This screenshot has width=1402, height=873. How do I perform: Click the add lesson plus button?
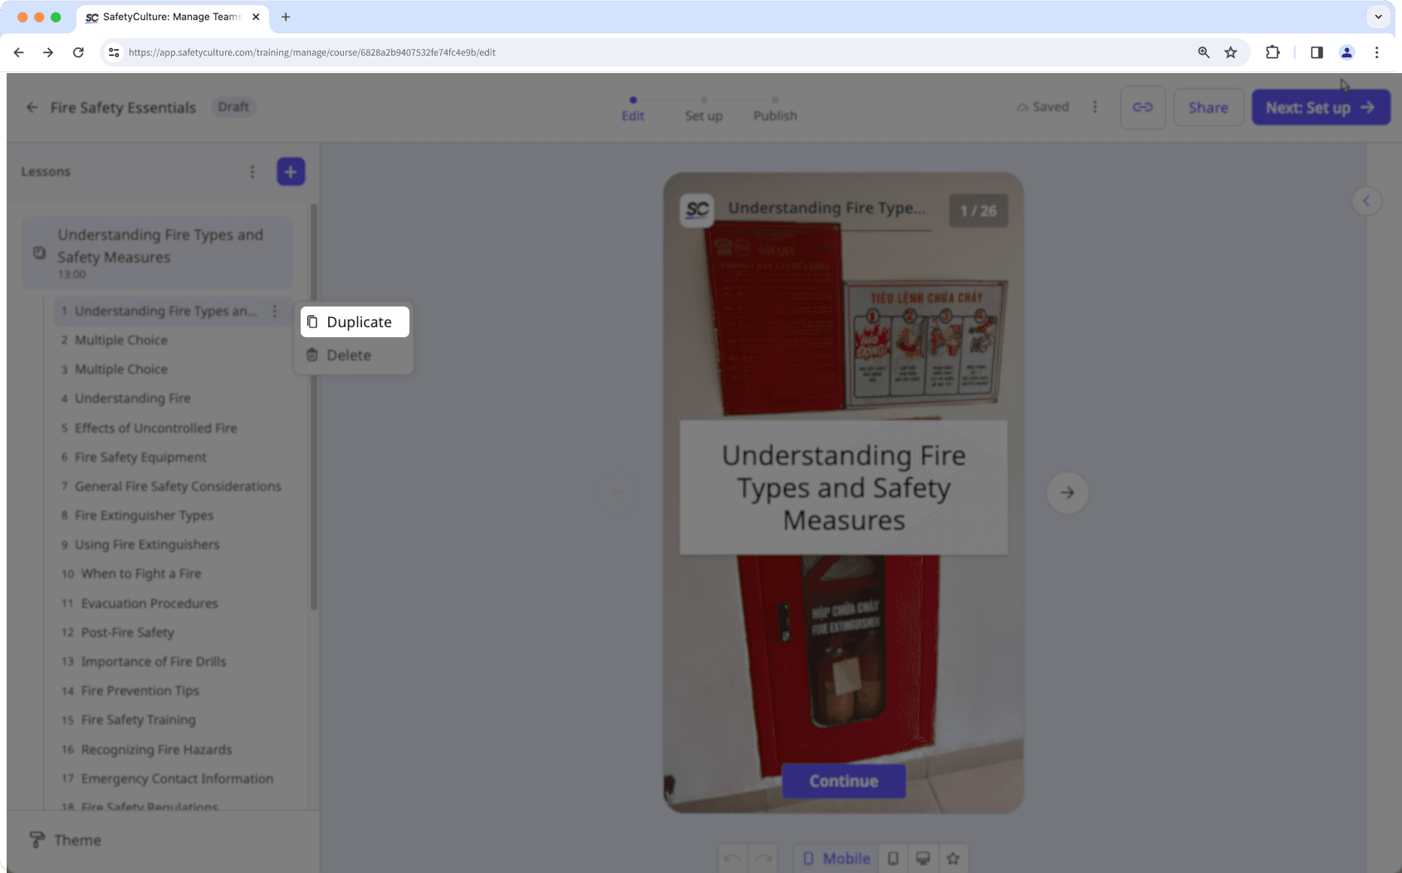pyautogui.click(x=290, y=171)
